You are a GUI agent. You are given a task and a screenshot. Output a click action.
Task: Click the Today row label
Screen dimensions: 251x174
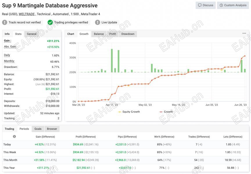click(7, 144)
